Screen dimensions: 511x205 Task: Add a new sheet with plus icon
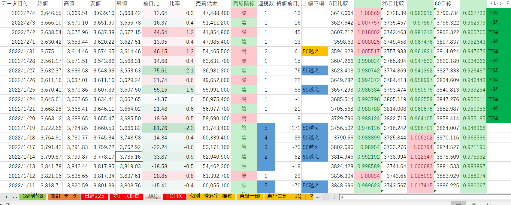326,197
